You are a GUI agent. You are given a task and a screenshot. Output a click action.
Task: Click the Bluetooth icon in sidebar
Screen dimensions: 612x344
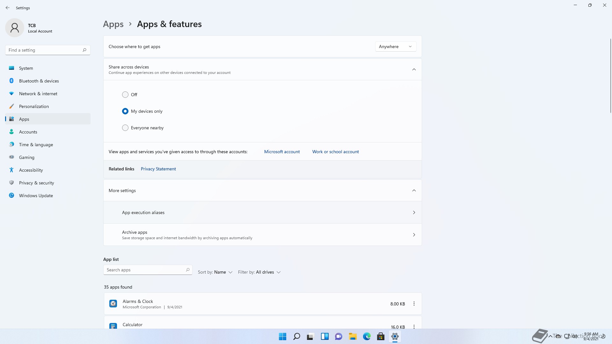[x=11, y=81]
